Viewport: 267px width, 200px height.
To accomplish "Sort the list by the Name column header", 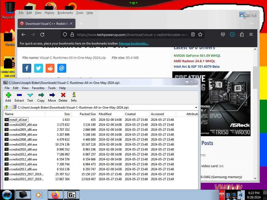I will (x=24, y=114).
